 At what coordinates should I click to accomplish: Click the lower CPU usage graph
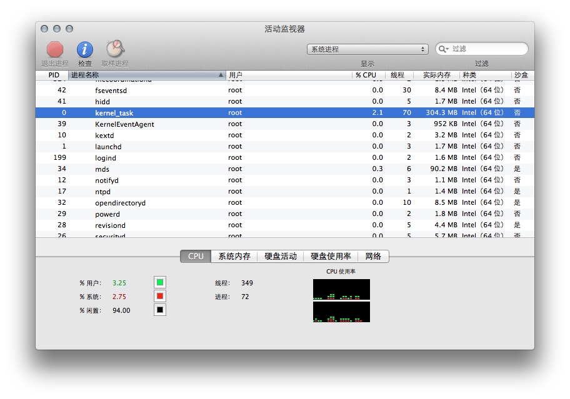point(341,312)
